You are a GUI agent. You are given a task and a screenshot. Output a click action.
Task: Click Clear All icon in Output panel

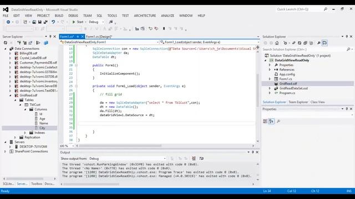pos(194,159)
